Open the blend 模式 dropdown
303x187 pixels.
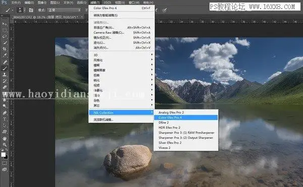(x=64, y=10)
